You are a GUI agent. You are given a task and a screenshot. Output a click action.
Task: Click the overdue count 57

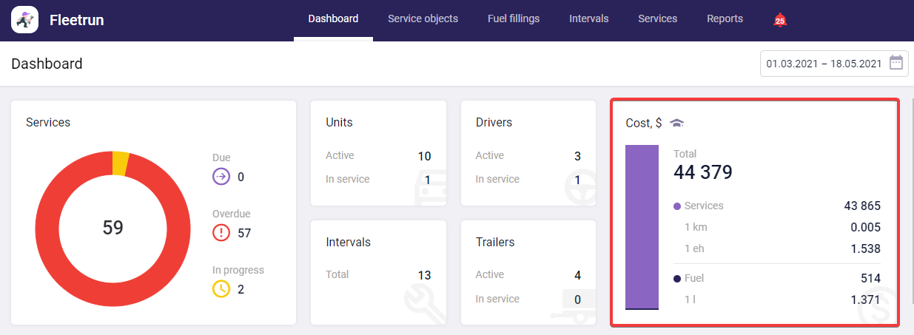244,234
